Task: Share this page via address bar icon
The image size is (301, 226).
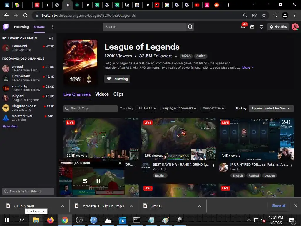Action: (255, 15)
